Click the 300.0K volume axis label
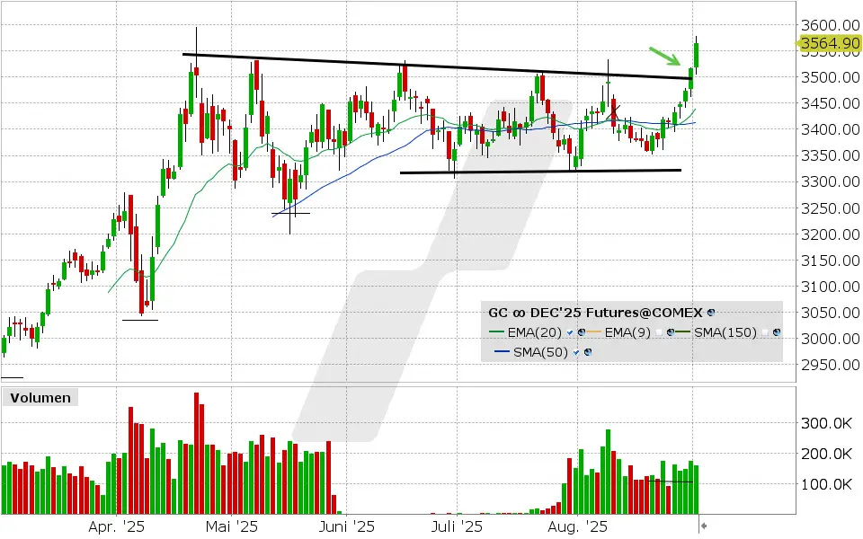This screenshot has height=539, width=863. tap(825, 423)
